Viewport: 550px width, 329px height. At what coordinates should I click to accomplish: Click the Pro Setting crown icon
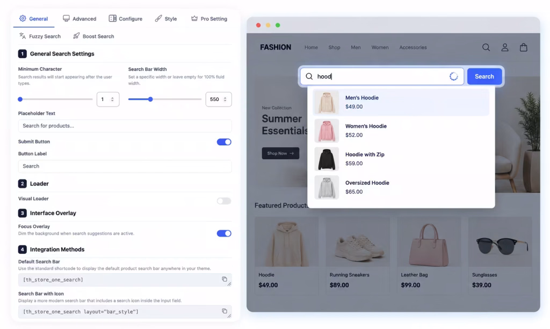click(x=194, y=18)
